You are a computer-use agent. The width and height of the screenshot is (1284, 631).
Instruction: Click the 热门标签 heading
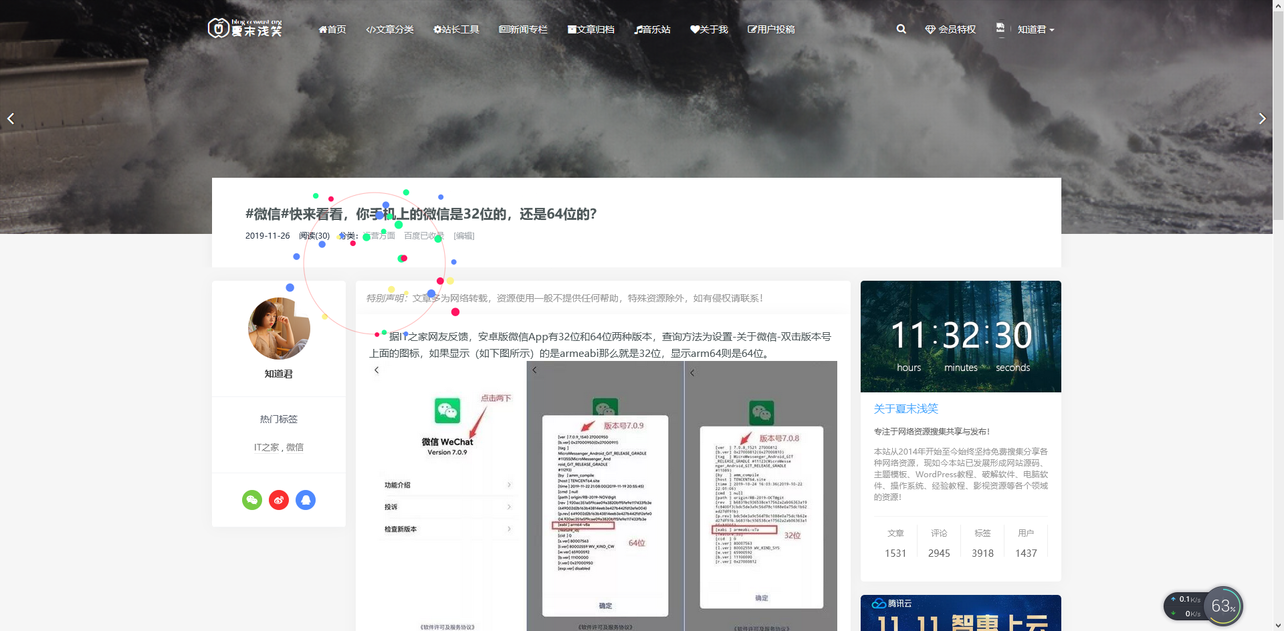(279, 419)
